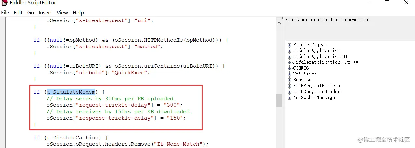The width and height of the screenshot is (415, 148).
Task: Click the highlighted m_SimulateModem text
Action: [x=71, y=92]
